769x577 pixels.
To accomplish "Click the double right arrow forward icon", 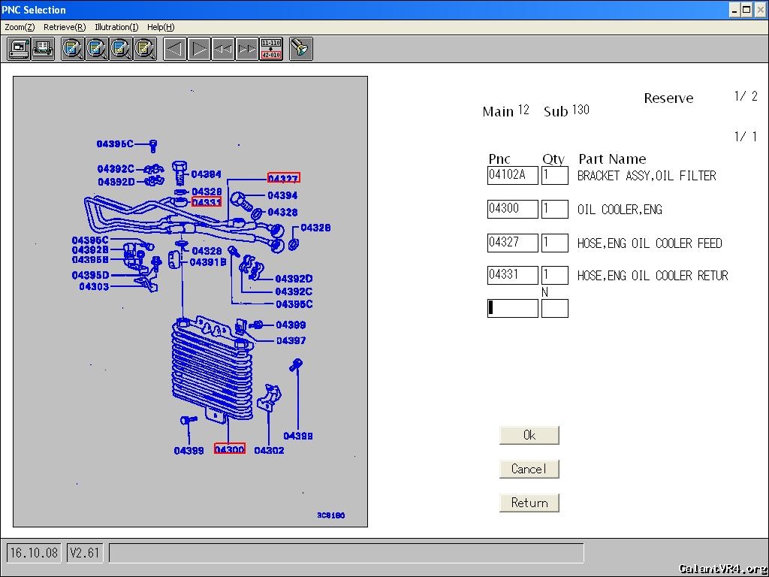I will pyautogui.click(x=247, y=49).
